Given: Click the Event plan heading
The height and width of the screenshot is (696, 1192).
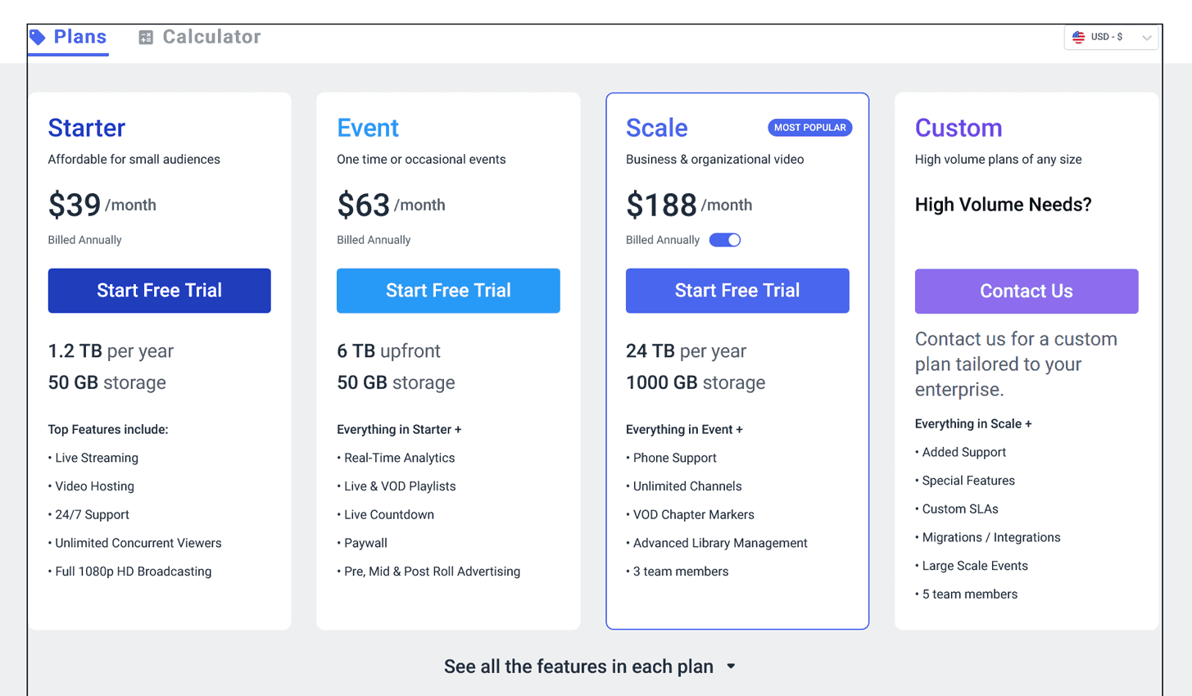Looking at the screenshot, I should pyautogui.click(x=368, y=128).
